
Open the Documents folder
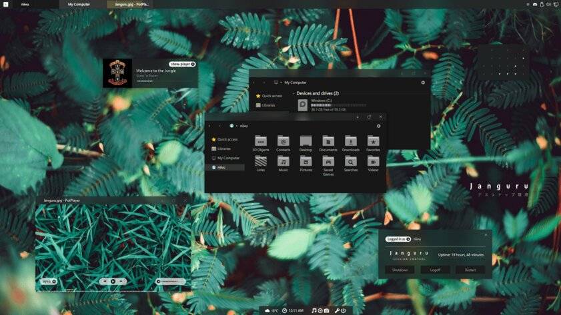328,141
